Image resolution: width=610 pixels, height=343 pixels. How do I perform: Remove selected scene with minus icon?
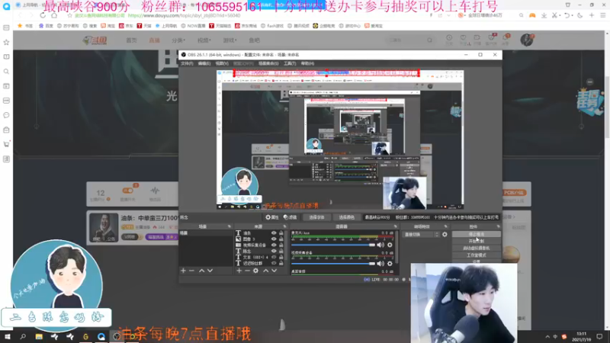pos(191,271)
